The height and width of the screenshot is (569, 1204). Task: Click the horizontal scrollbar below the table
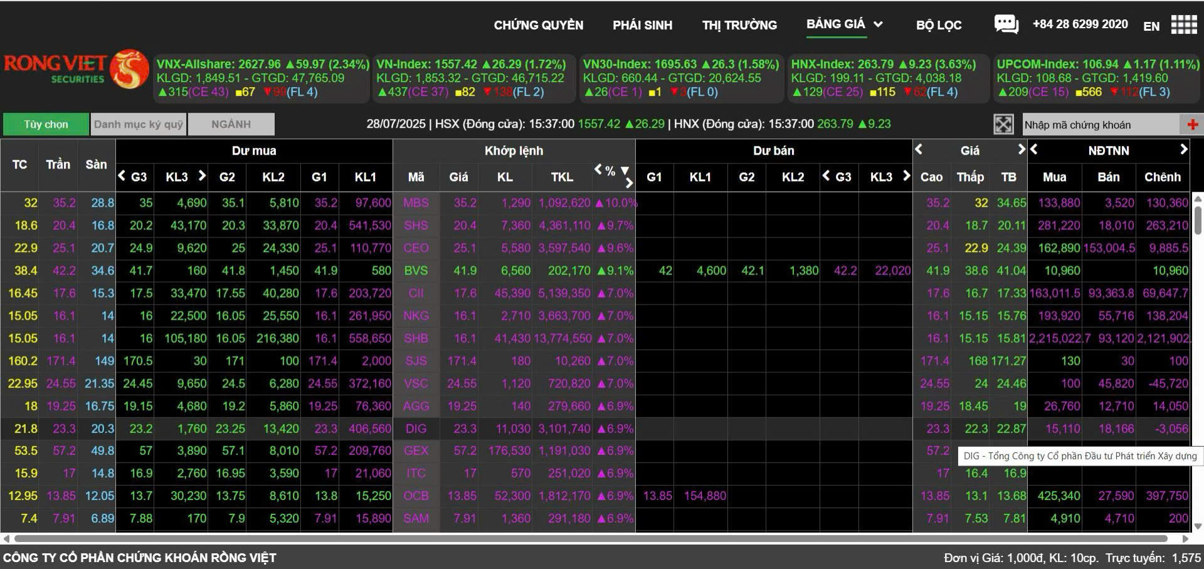pyautogui.click(x=589, y=538)
